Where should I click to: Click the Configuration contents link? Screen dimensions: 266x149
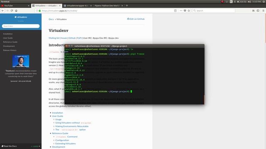click(x=62, y=140)
